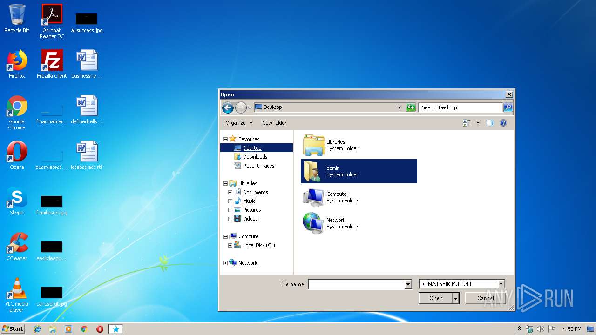Cancel the Open dialog
This screenshot has width=596, height=335.
coord(485,298)
